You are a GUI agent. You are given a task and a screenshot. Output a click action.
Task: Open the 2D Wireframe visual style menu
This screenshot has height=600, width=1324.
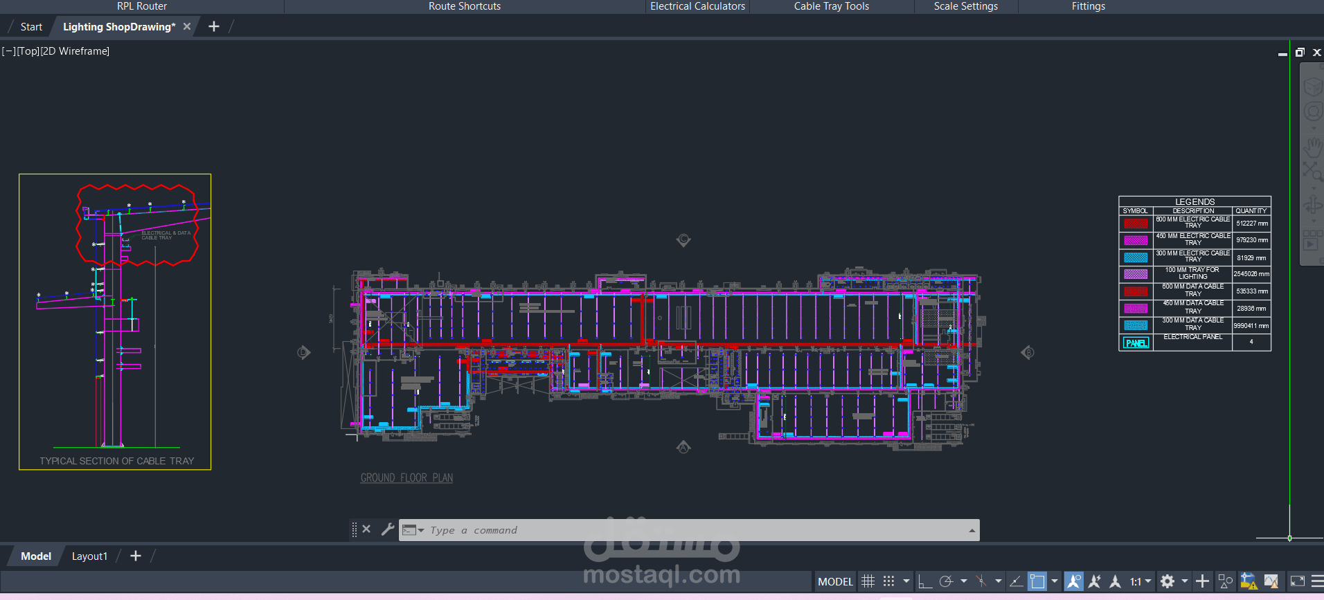[x=75, y=51]
